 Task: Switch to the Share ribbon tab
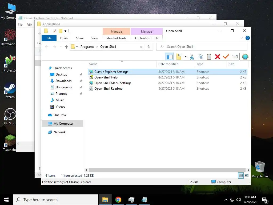pos(80,38)
